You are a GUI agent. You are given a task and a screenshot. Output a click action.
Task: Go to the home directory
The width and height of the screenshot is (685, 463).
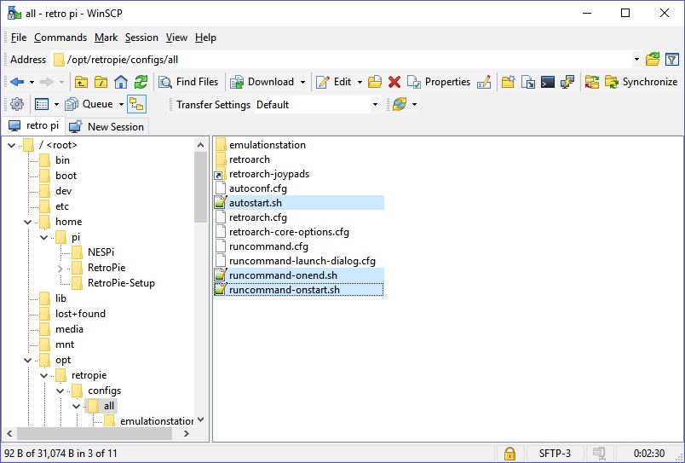121,82
